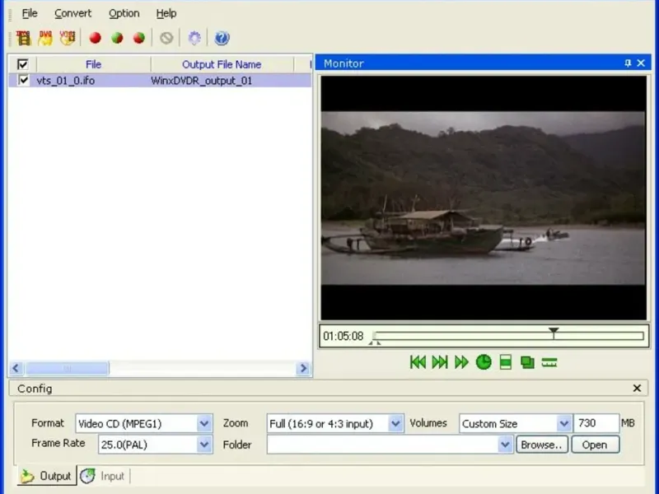Click the black playhead marker on the seek bar
The image size is (659, 494).
coord(554,333)
